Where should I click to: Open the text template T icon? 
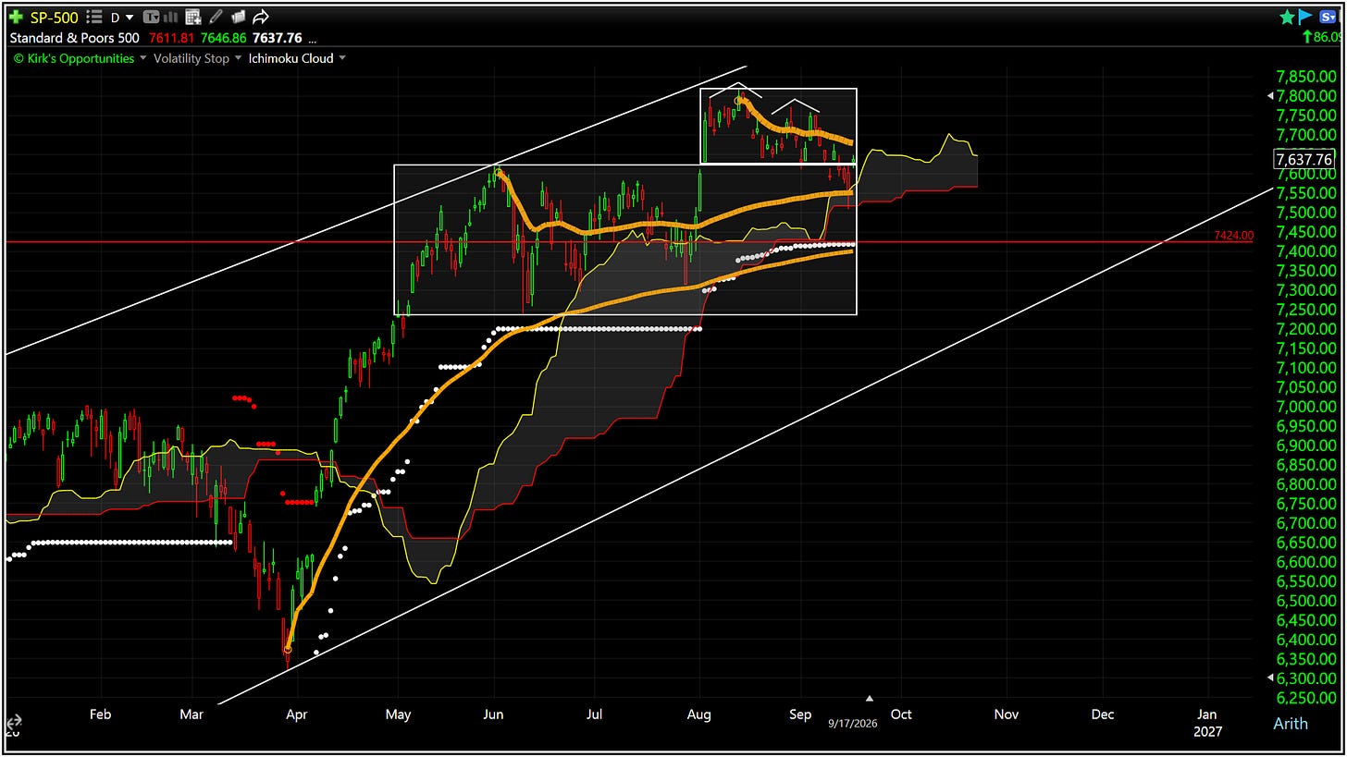[151, 17]
